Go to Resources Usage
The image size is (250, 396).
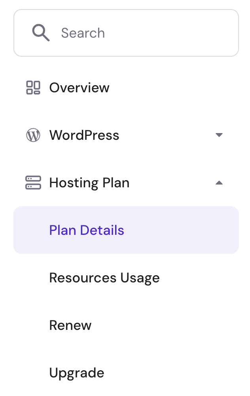[104, 278]
